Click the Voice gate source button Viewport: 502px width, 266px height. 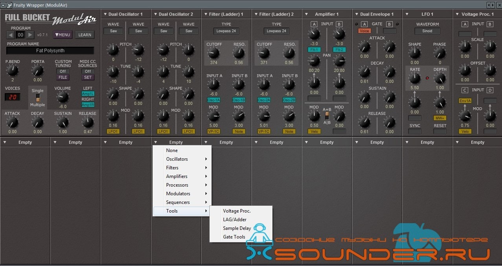(365, 31)
